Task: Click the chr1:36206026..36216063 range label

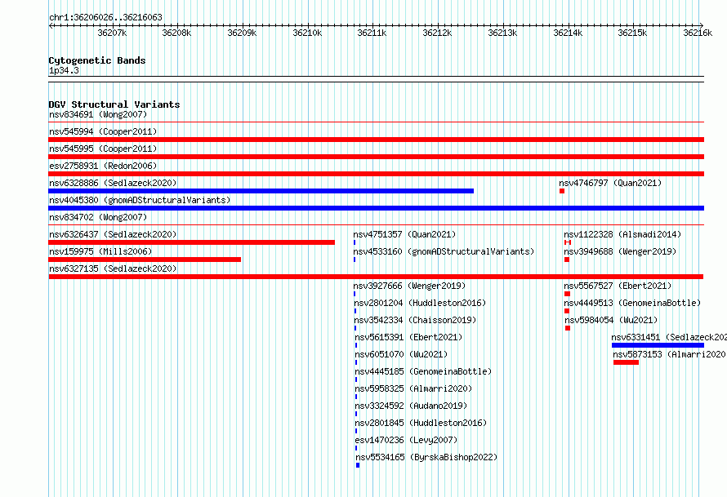Action: [105, 17]
